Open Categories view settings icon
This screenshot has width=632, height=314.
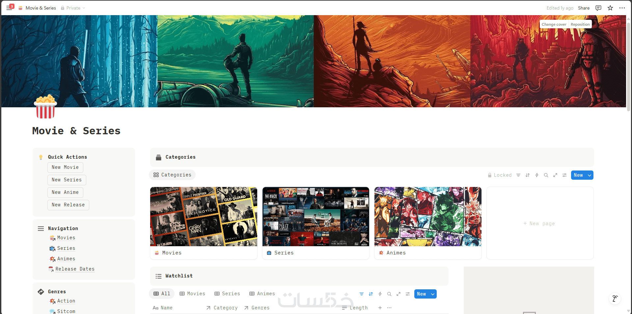click(564, 175)
